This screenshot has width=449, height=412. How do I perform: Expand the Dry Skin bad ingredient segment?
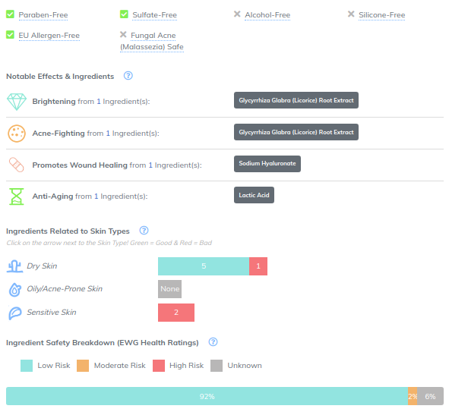tap(258, 266)
